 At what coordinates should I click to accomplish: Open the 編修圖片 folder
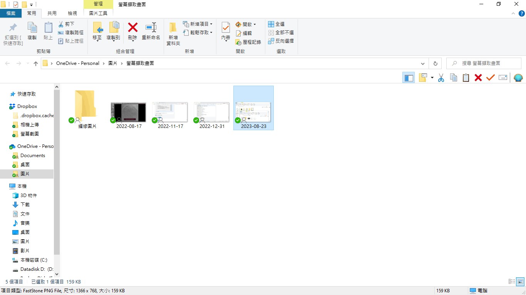tap(87, 108)
